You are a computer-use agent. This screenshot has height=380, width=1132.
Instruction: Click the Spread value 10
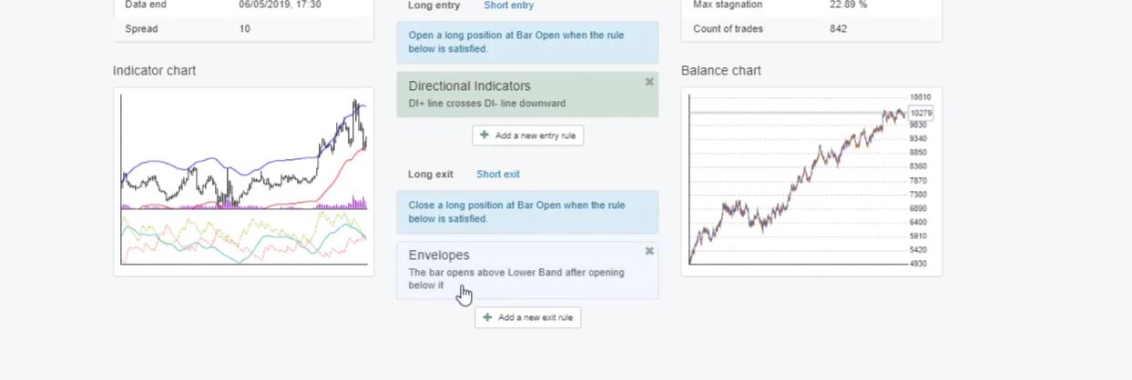point(244,29)
